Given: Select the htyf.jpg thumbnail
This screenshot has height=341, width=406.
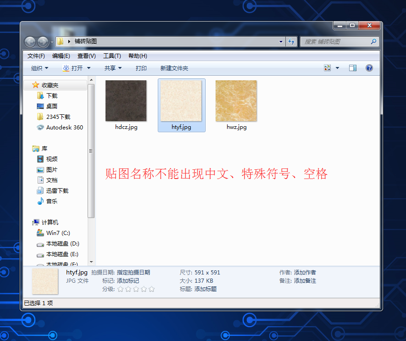Looking at the screenshot, I should [x=181, y=101].
